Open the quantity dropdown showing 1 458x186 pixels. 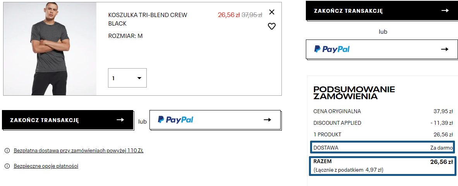(x=127, y=78)
